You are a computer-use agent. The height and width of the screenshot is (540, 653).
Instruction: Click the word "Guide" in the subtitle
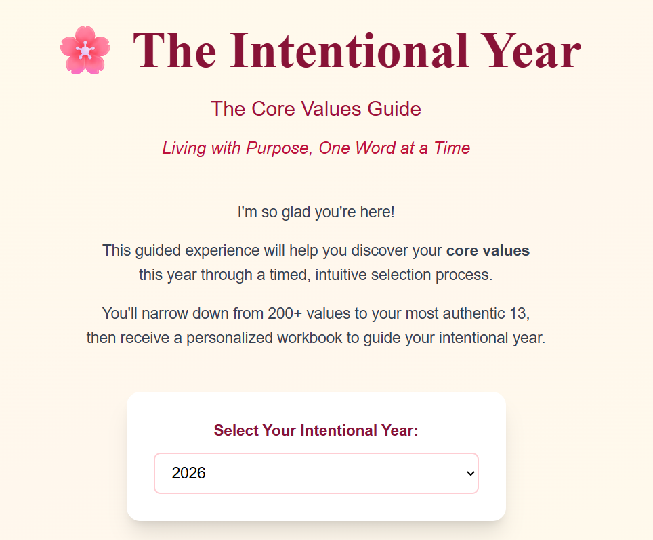394,108
